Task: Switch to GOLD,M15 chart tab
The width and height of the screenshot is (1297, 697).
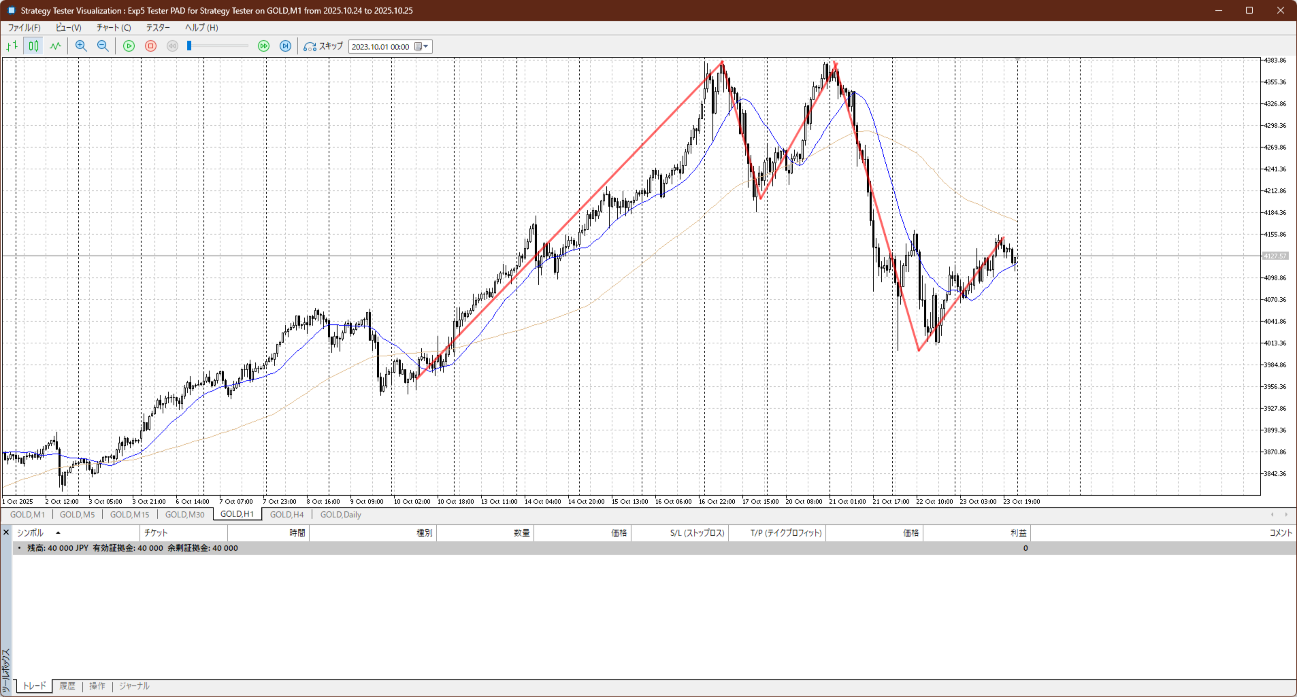Action: 129,515
